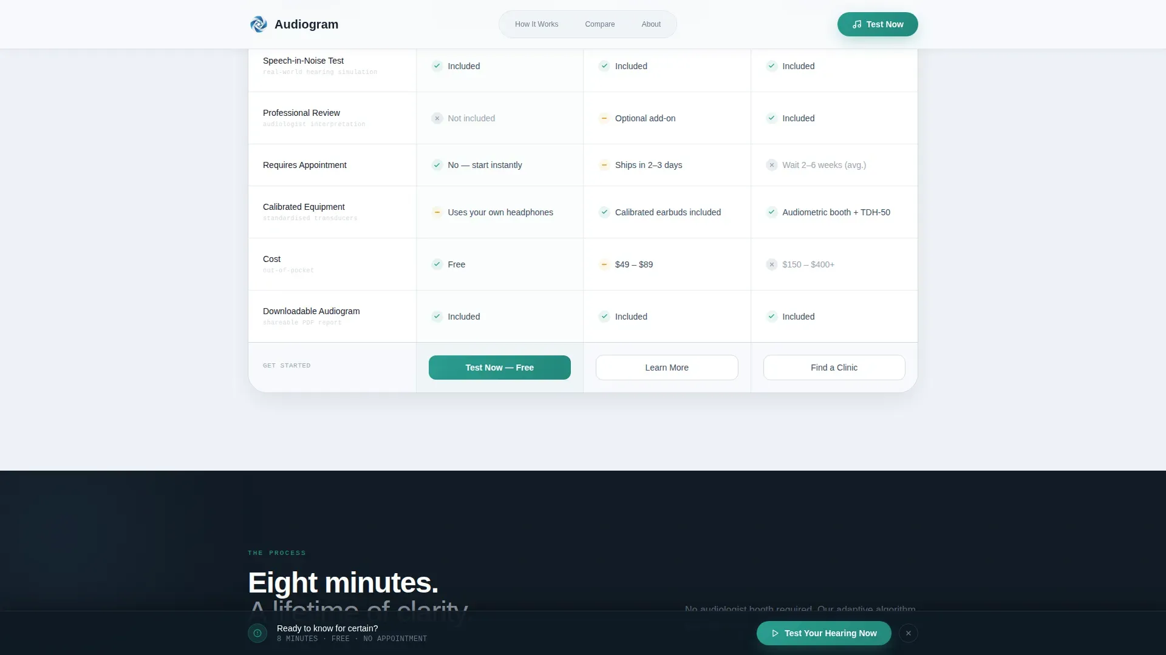
Task: Click the Eight minutes. heading
Action: click(x=343, y=583)
